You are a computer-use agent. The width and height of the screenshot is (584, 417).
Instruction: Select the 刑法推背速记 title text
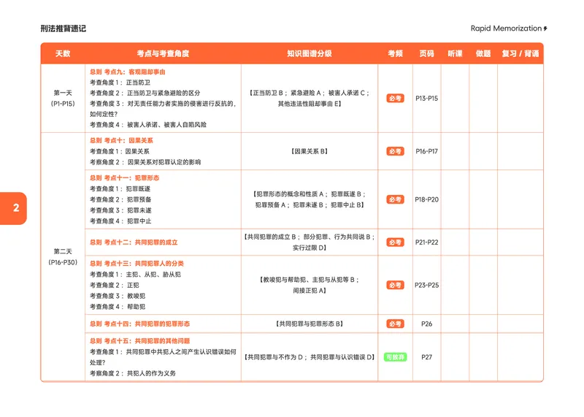pos(63,28)
